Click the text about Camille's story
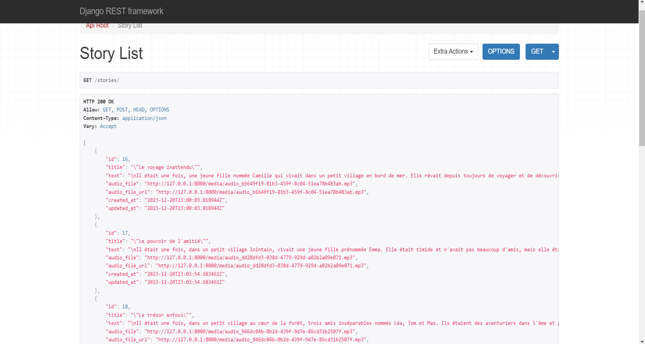 [x=343, y=176]
